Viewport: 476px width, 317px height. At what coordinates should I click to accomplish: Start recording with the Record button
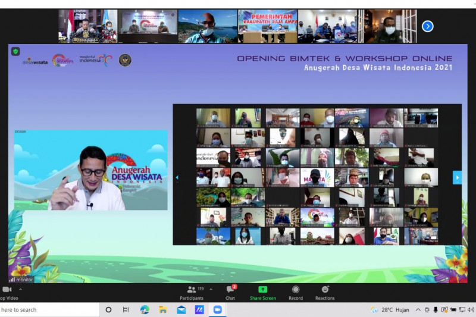tap(296, 293)
